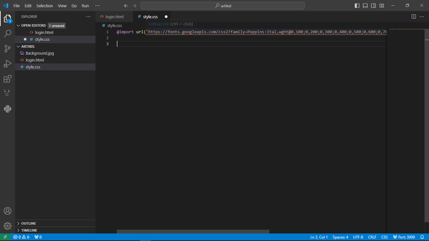Change line ending via CRLF
The width and height of the screenshot is (429, 241).
(x=372, y=237)
